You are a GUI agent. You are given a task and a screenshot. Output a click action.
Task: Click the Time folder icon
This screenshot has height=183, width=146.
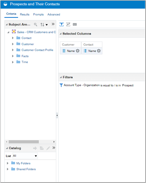(x=18, y=62)
